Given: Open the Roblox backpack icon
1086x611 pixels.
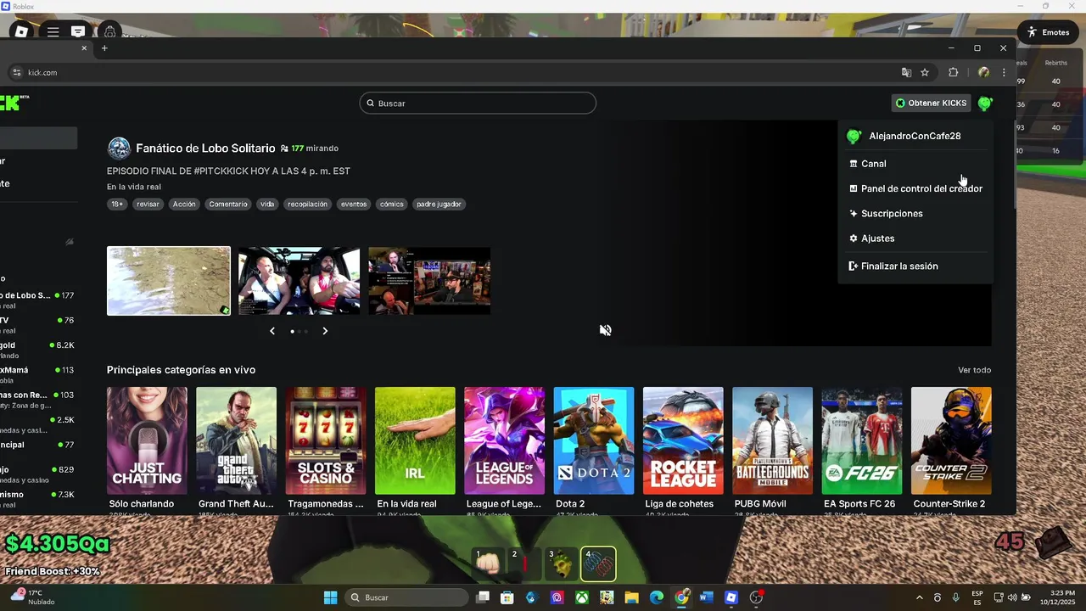Looking at the screenshot, I should [x=109, y=31].
